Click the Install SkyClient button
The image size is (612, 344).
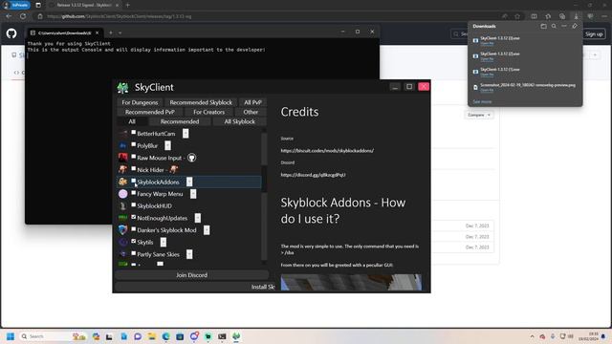(x=195, y=287)
